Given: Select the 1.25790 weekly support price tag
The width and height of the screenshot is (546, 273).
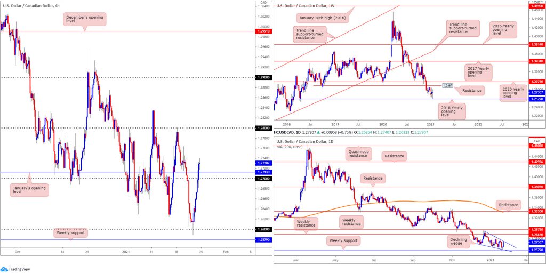Looking at the screenshot, I should [263, 240].
